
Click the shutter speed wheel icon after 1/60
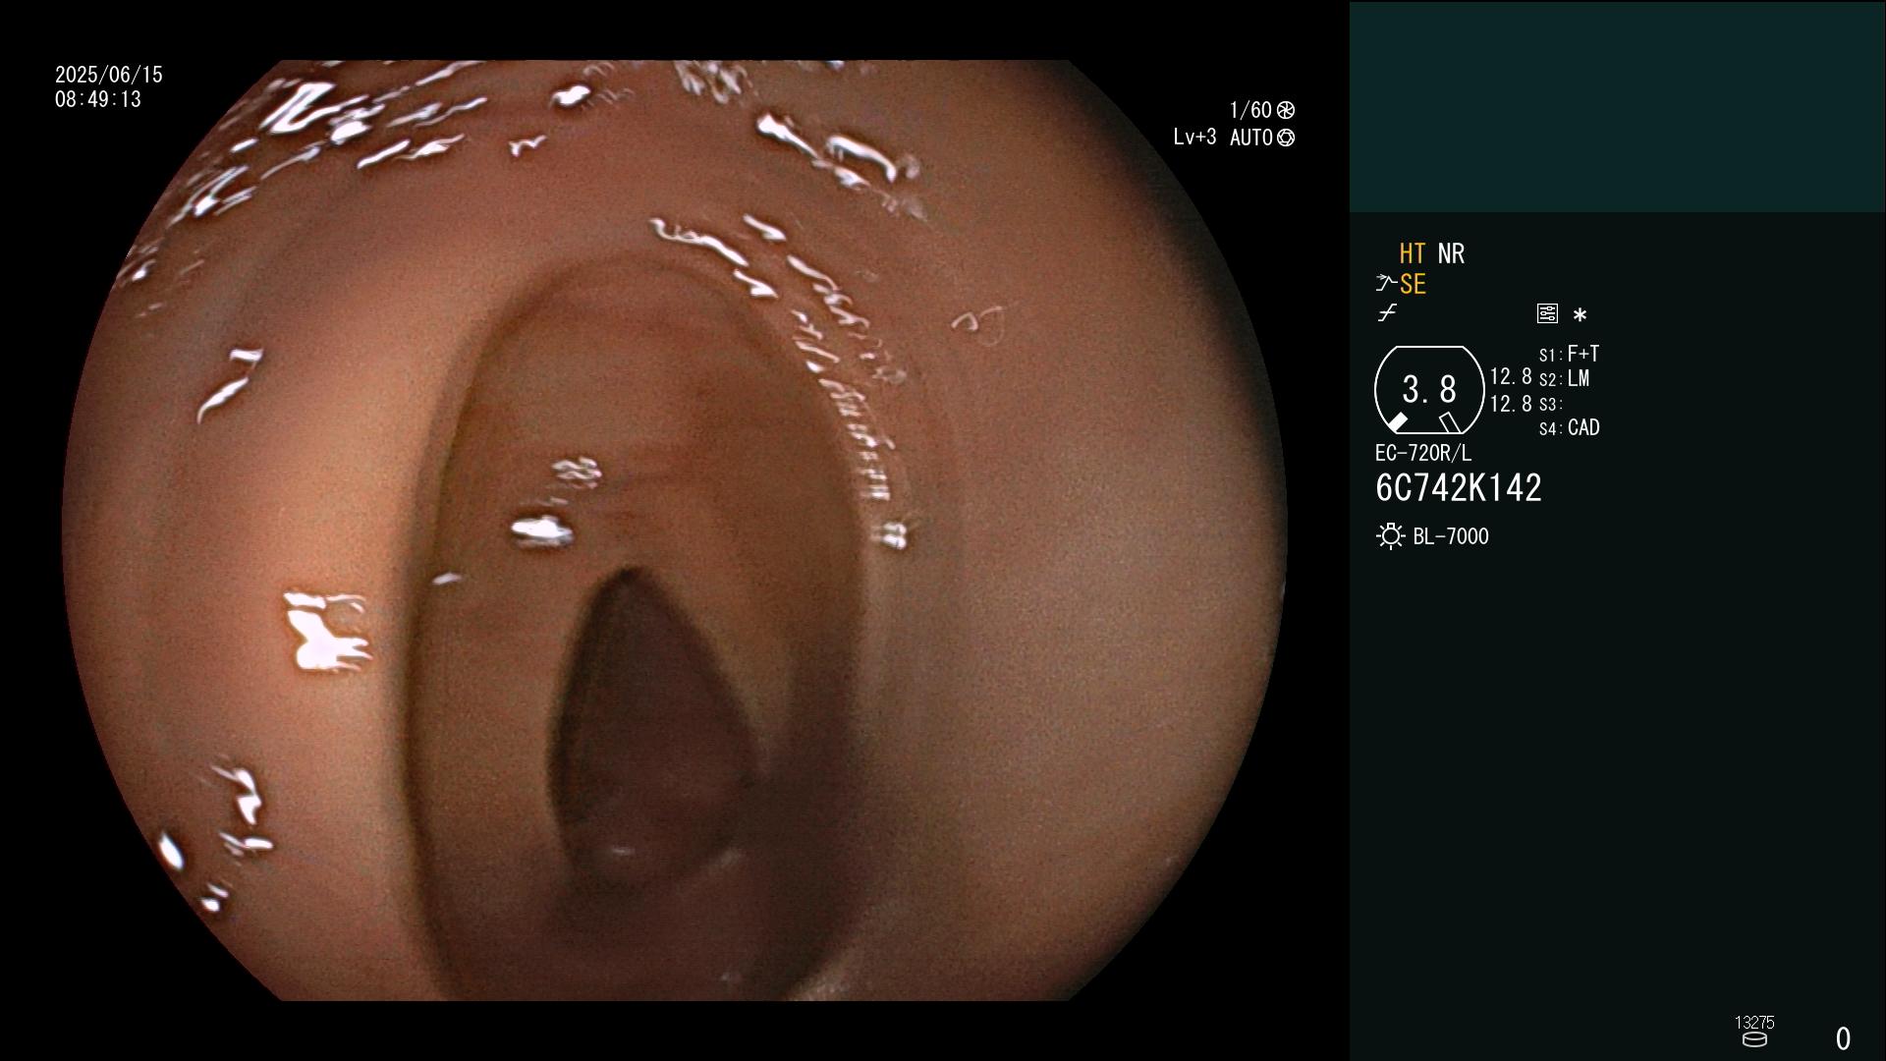tap(1285, 110)
